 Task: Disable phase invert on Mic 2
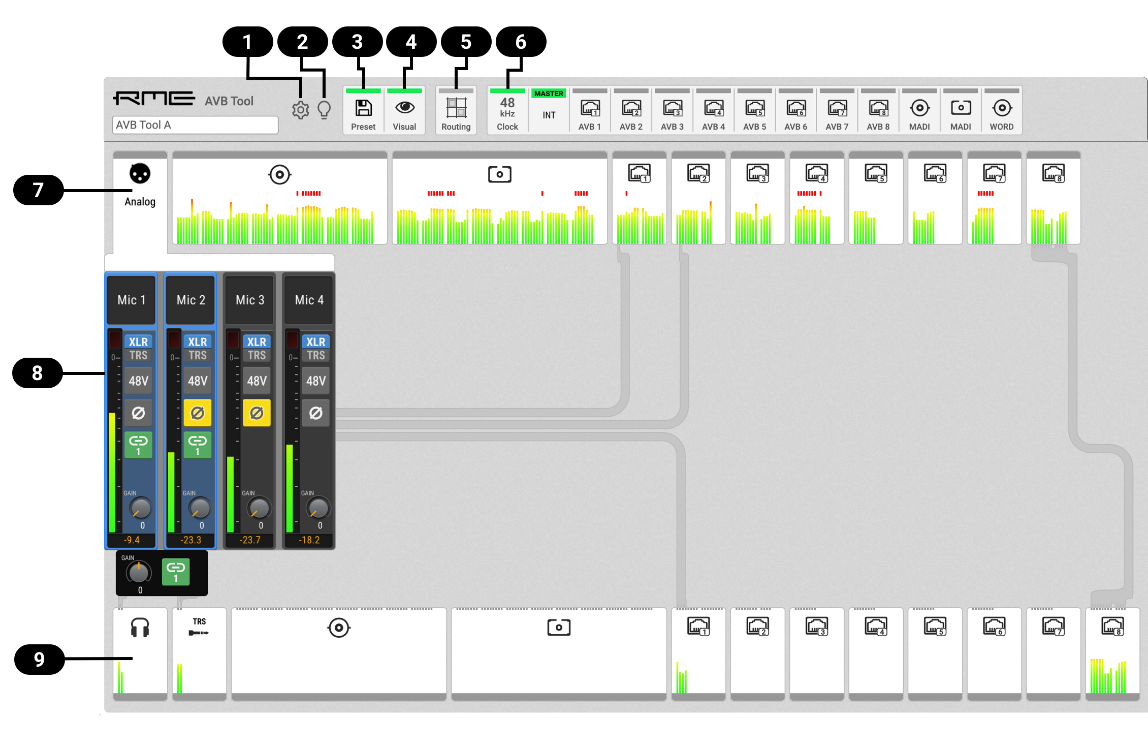pyautogui.click(x=198, y=413)
